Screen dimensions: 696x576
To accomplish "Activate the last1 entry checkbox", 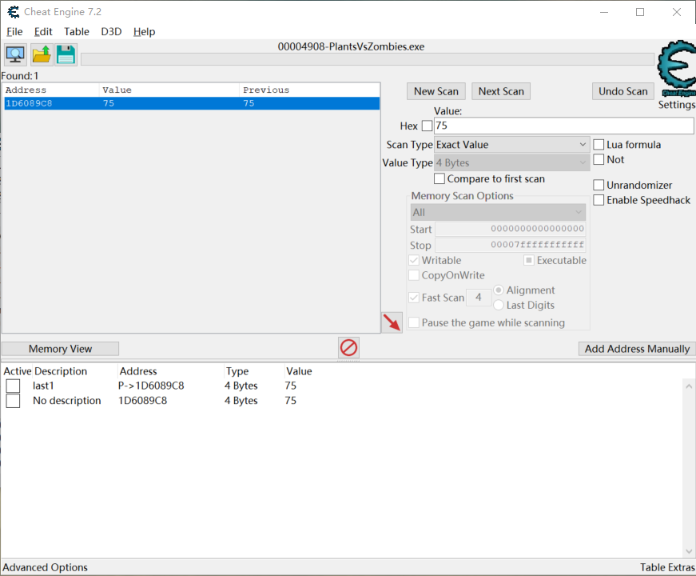I will click(13, 386).
